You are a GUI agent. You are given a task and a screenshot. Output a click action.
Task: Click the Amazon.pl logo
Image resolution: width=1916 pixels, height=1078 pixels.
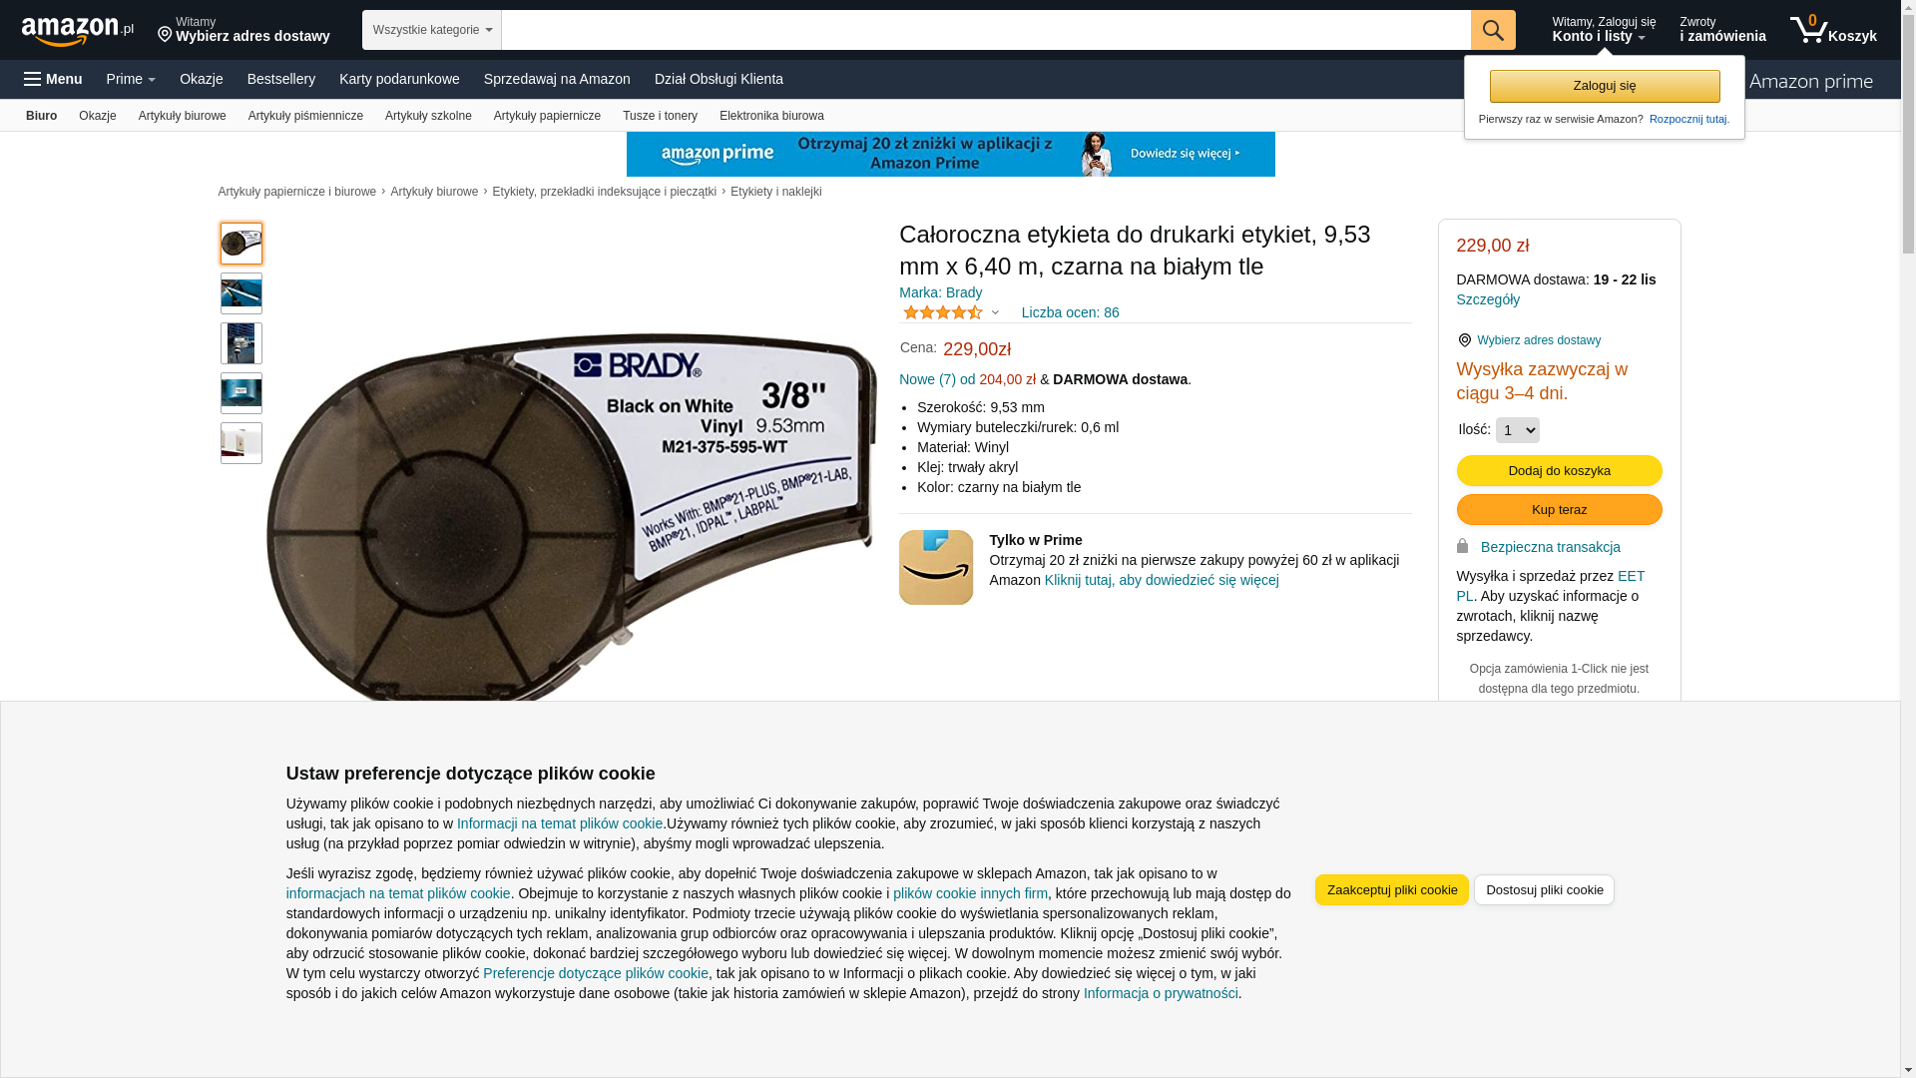[x=77, y=31]
